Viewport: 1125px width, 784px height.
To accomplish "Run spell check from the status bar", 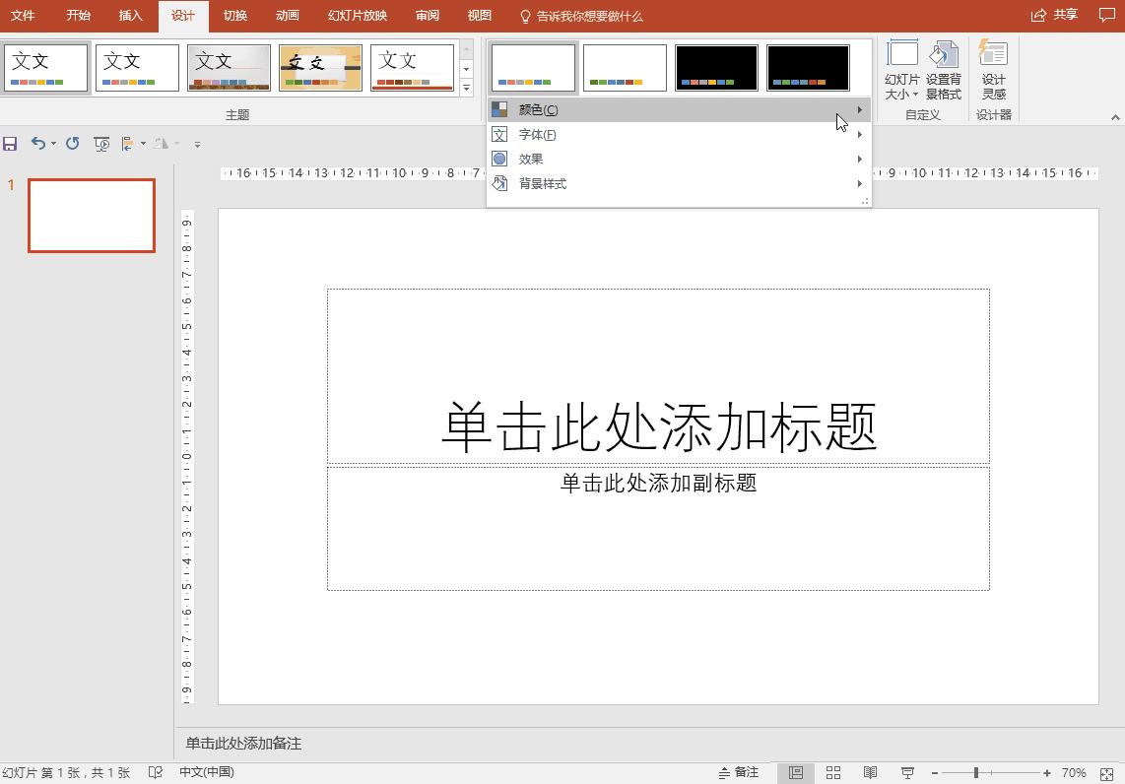I will [x=155, y=772].
